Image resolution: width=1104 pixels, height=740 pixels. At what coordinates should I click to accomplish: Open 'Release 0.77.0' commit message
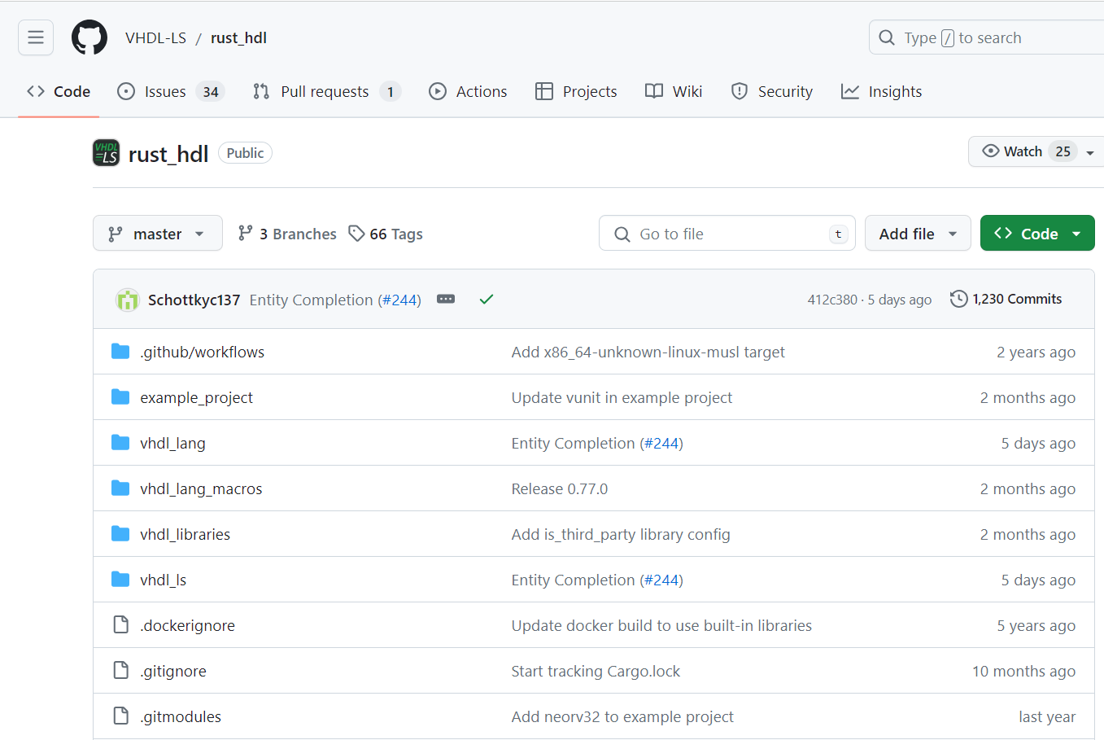pyautogui.click(x=559, y=488)
